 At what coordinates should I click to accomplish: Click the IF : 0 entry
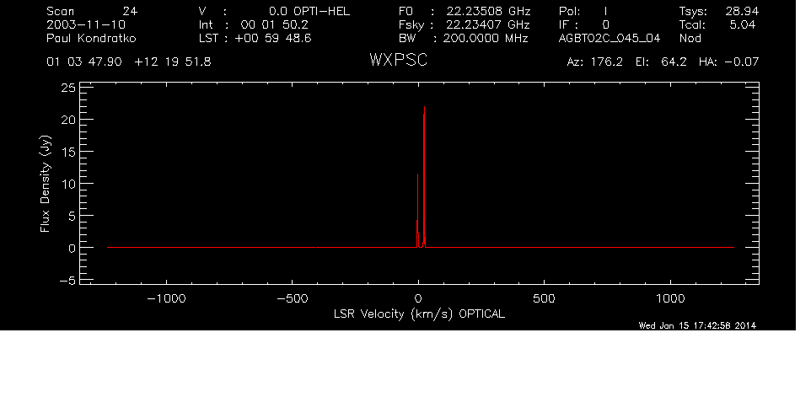click(x=584, y=24)
